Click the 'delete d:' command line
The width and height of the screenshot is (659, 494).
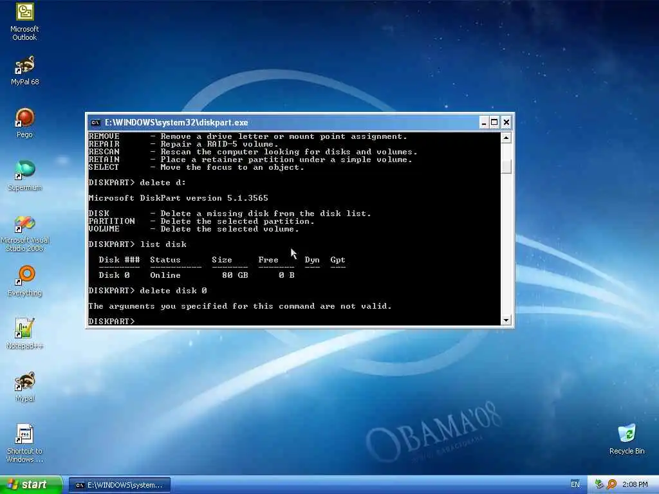click(x=137, y=183)
